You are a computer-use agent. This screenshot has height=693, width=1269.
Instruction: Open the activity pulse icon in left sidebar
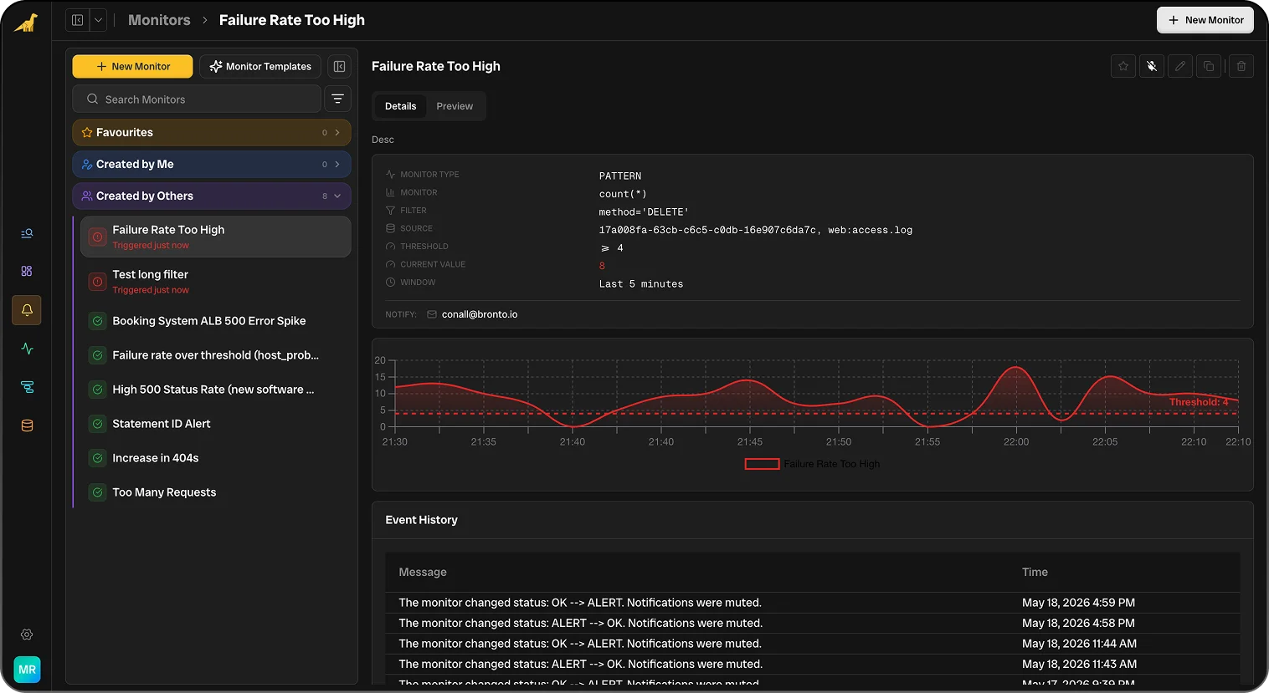tap(27, 349)
